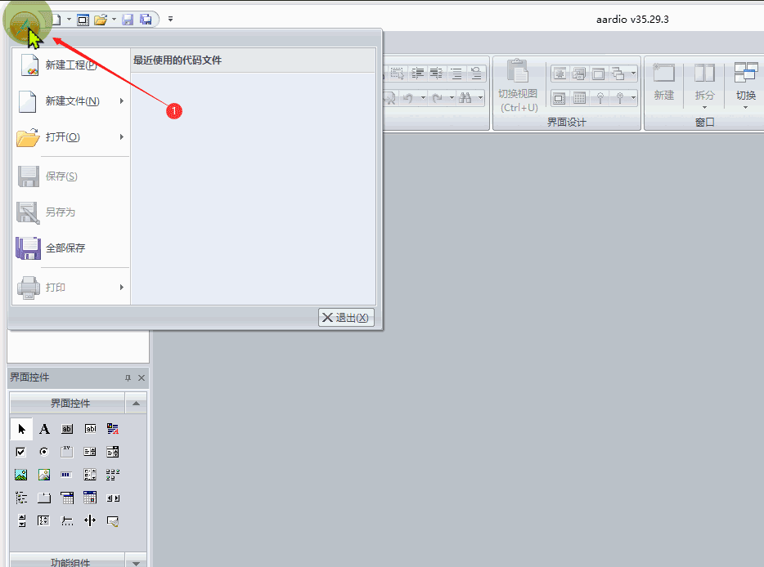Click the save all icon in quick access toolbar
Image resolution: width=764 pixels, height=567 pixels.
[x=146, y=20]
